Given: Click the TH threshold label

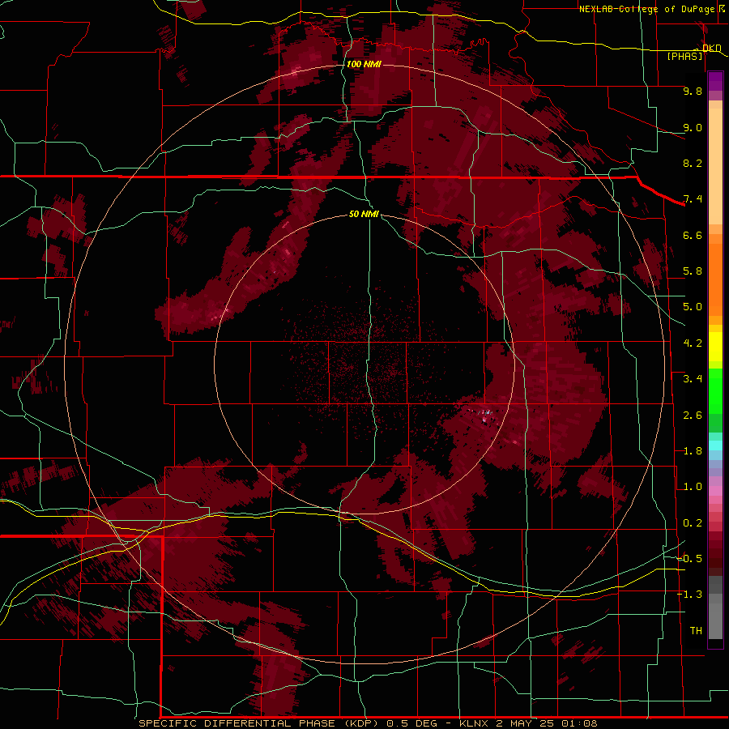Looking at the screenshot, I should 696,631.
